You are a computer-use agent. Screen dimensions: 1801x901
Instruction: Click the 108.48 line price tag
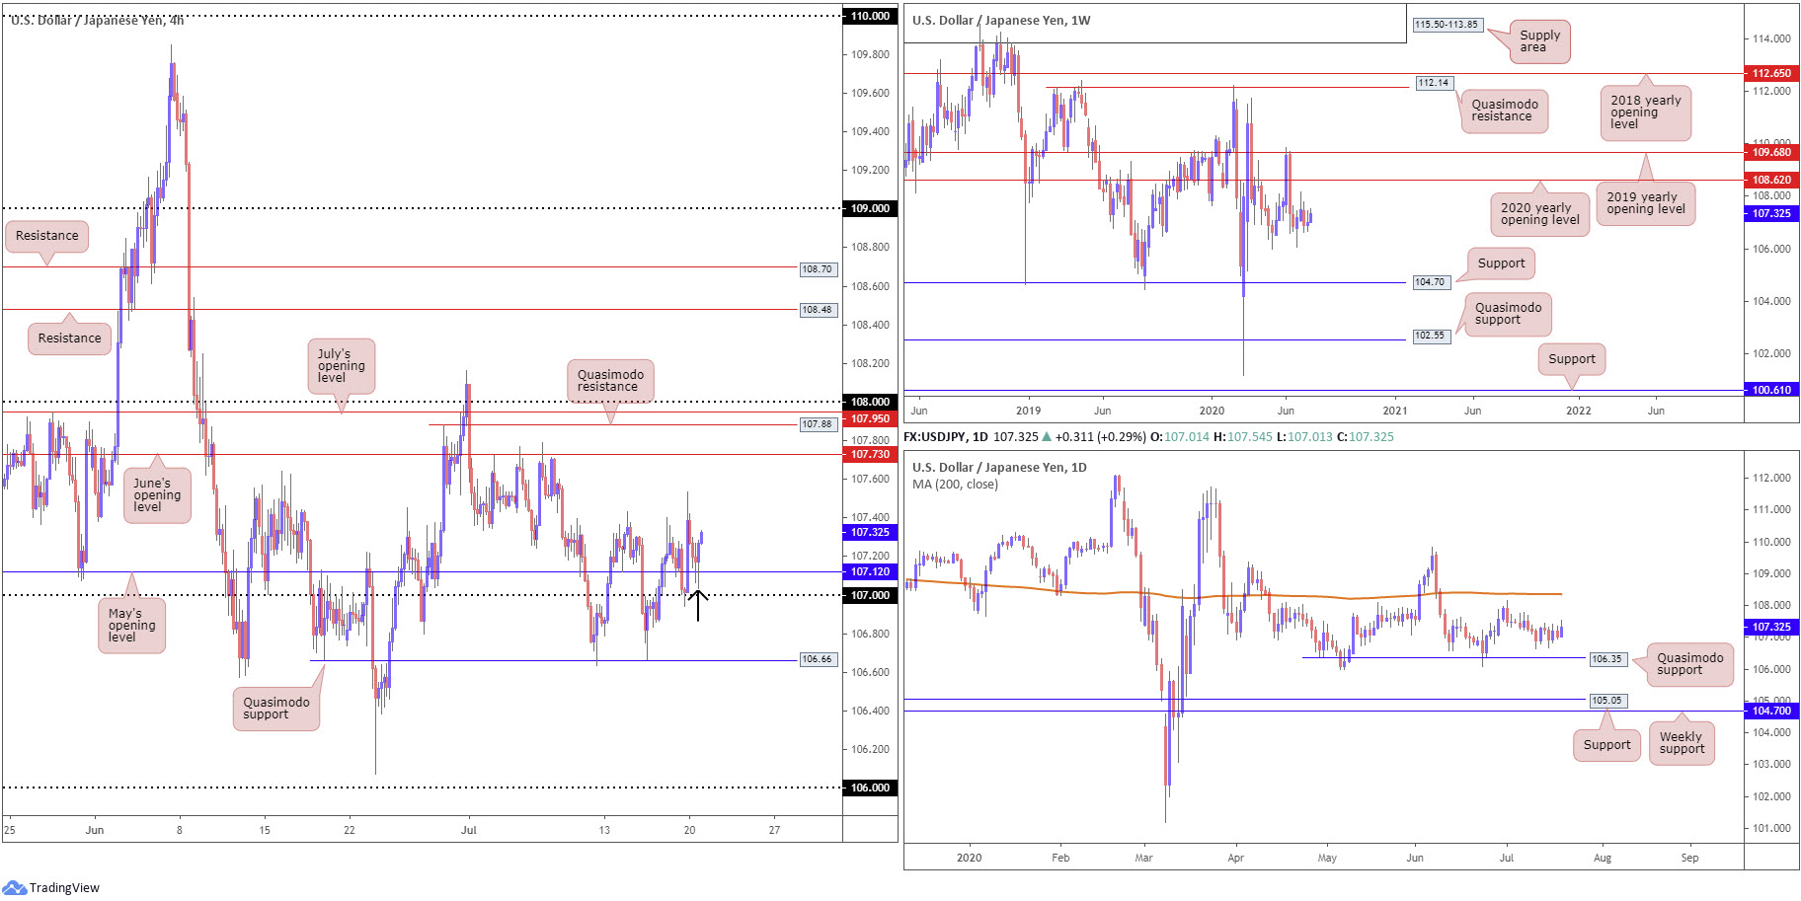pos(818,310)
